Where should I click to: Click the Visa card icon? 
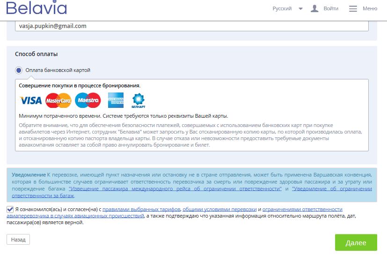click(30, 100)
